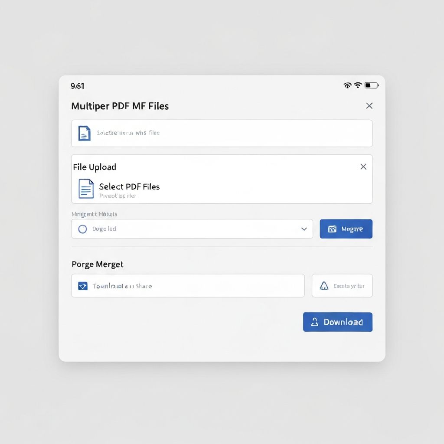
Task: Click the envelope icon on the Merge button
Action: 331,229
